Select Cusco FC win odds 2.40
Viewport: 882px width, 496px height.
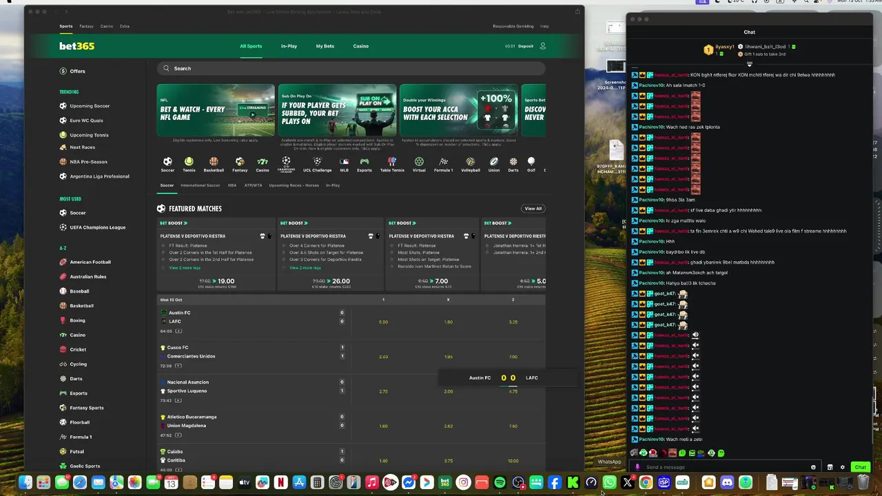point(383,357)
